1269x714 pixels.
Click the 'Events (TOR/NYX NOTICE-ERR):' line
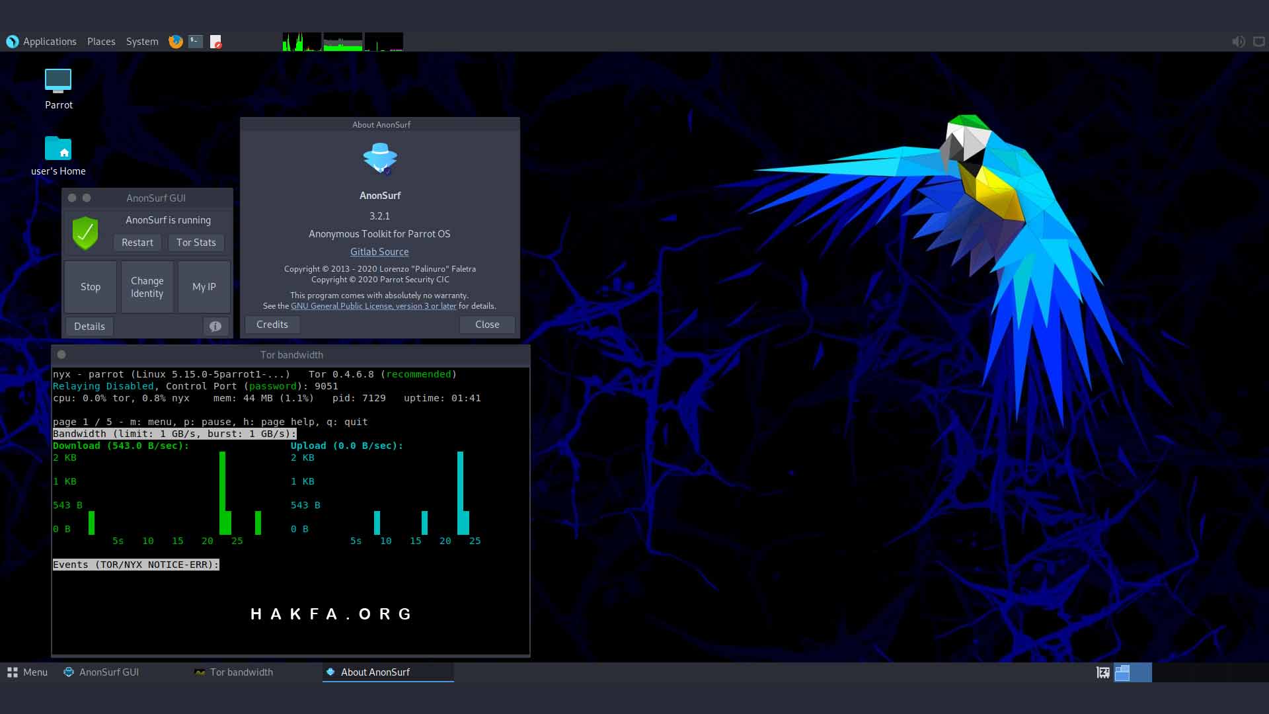pyautogui.click(x=135, y=565)
